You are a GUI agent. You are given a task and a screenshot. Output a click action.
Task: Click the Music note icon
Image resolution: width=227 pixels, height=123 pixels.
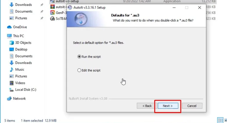click(11, 69)
